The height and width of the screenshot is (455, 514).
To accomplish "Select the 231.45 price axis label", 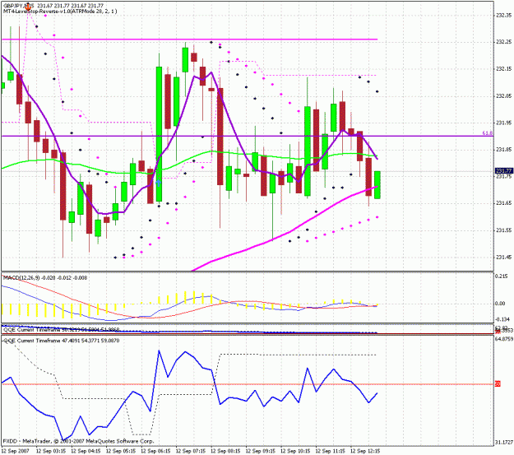I will tap(503, 258).
